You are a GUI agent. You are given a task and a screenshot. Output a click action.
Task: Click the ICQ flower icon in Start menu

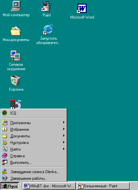[5, 113]
